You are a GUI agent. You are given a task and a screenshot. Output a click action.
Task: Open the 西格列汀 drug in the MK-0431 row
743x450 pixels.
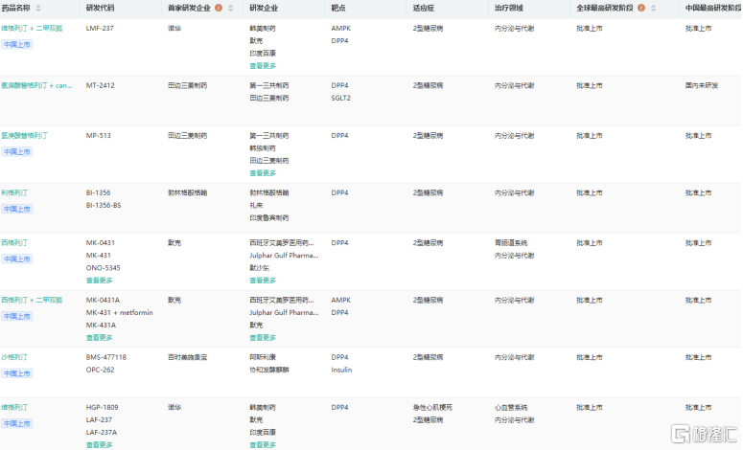pyautogui.click(x=14, y=243)
